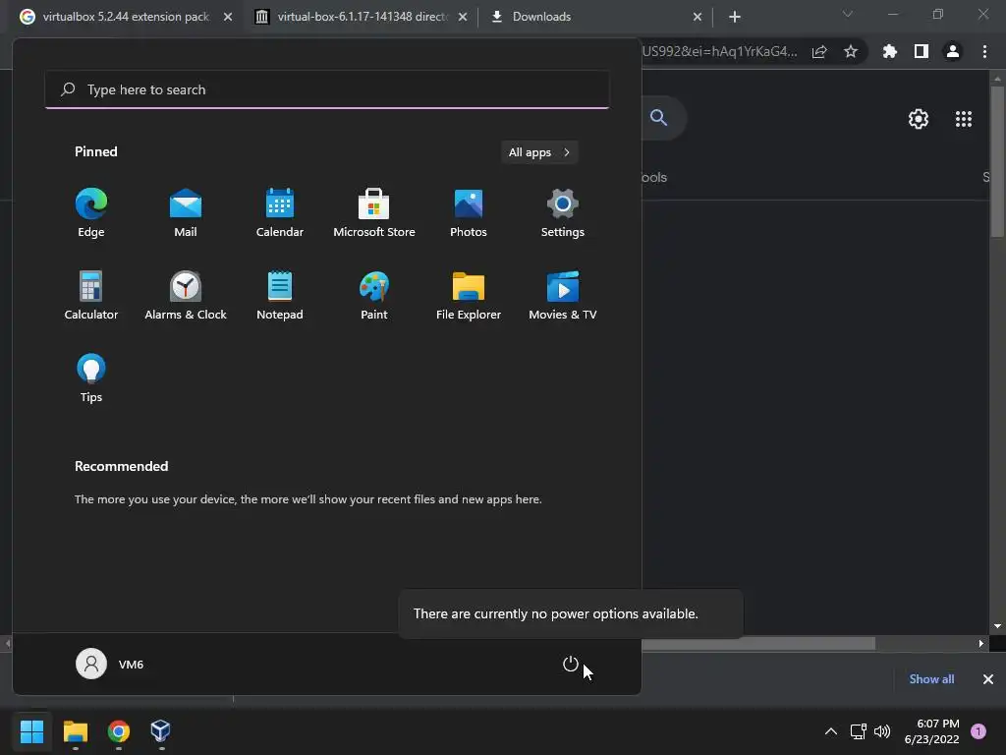Viewport: 1006px width, 755px height.
Task: Open the Paint app
Action: pos(374,296)
